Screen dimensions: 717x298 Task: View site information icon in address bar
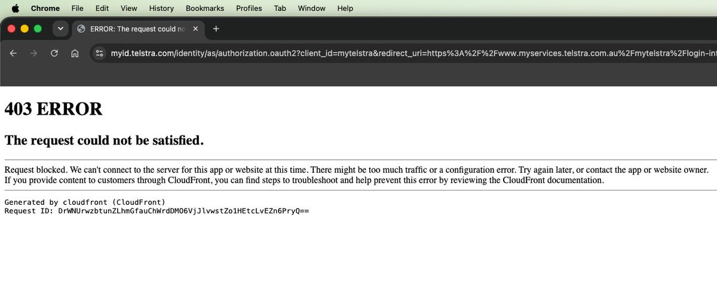(x=99, y=53)
